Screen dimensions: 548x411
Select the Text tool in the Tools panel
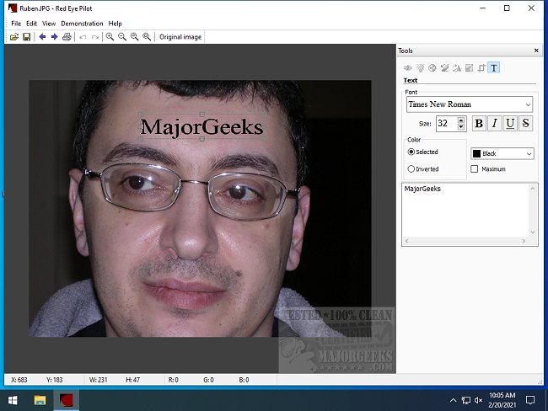(493, 67)
